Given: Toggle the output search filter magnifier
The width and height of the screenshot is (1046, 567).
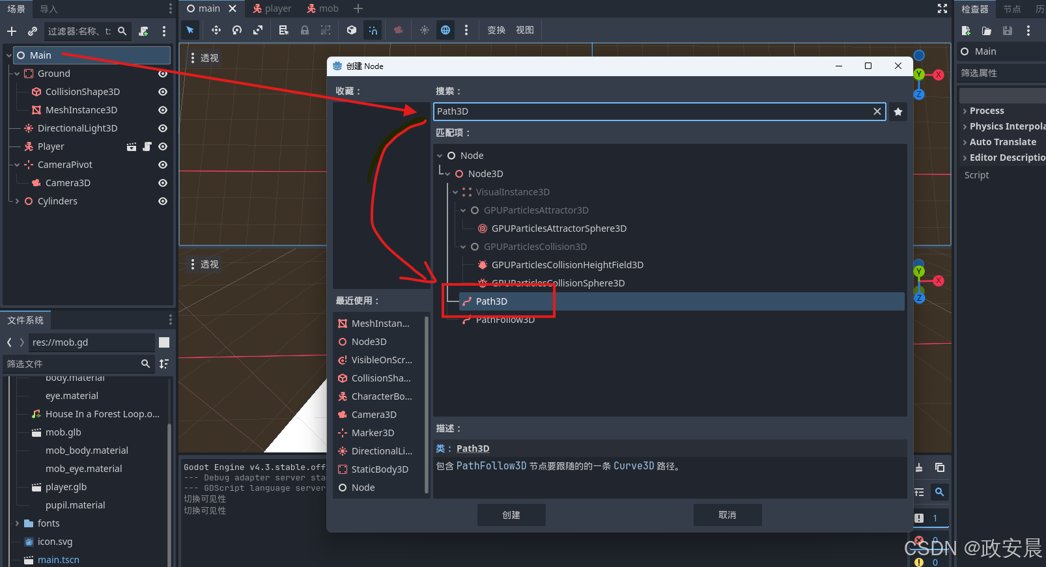Looking at the screenshot, I should 939,492.
